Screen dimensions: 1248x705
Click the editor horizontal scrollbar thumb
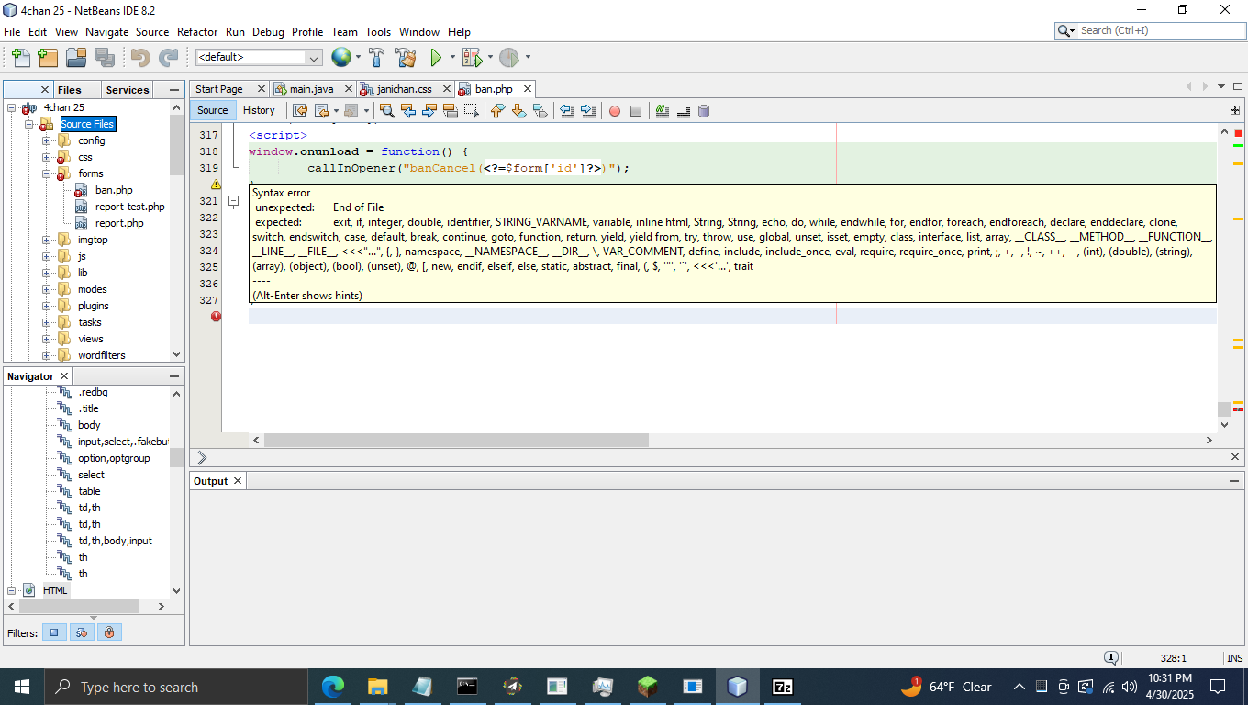click(x=456, y=441)
